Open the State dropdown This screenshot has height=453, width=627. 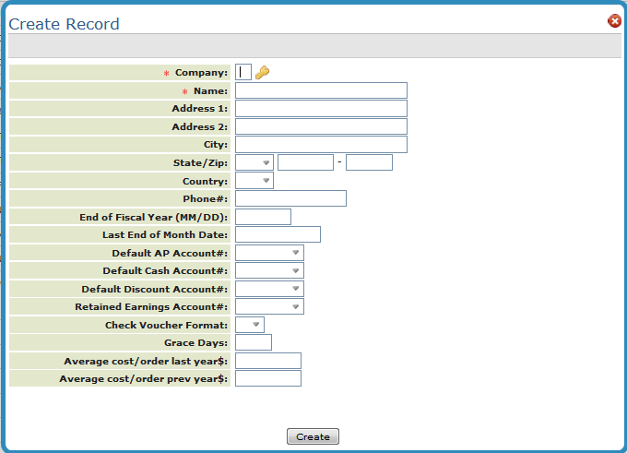[x=254, y=162]
